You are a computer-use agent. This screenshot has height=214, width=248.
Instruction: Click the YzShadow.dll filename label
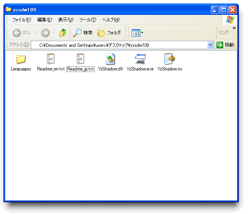[x=110, y=69]
